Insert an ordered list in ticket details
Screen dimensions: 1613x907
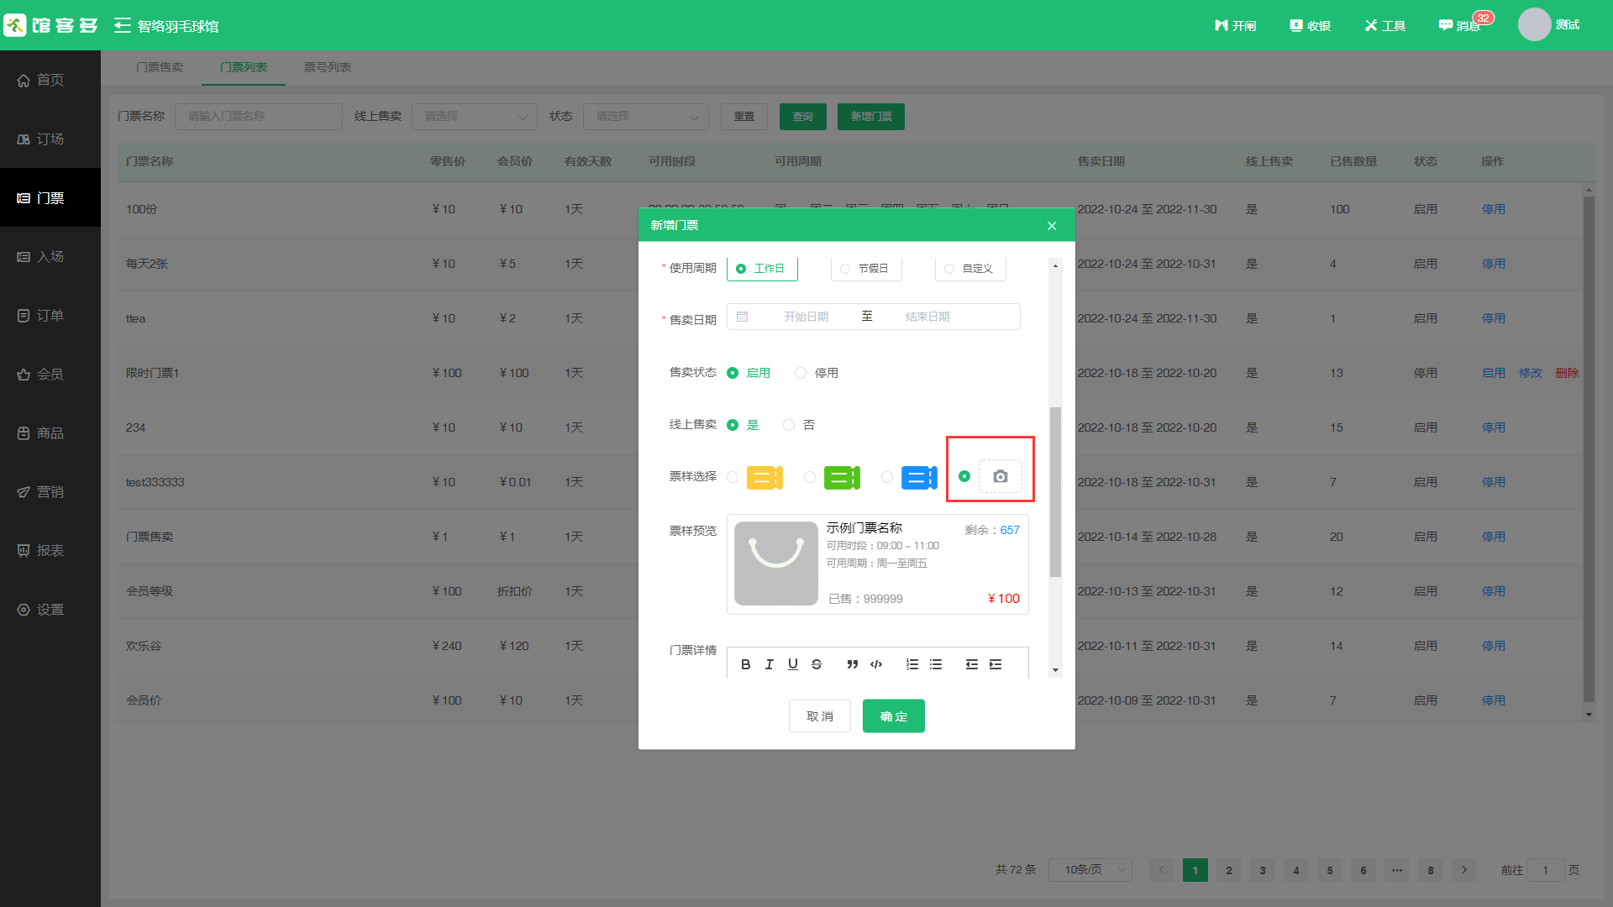point(912,663)
